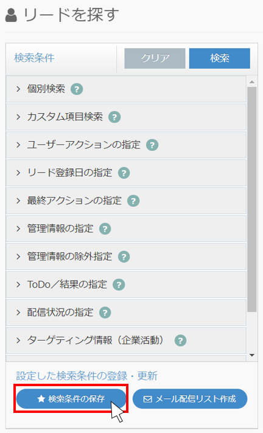This screenshot has height=433, width=263.
Task: Open help icon for リード登録日の指定
Action: pos(124,173)
